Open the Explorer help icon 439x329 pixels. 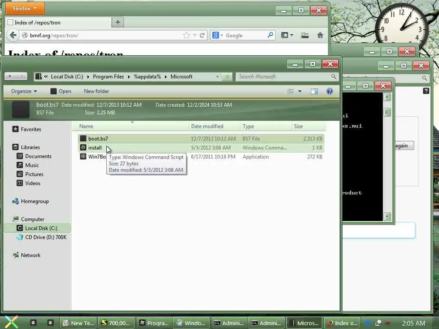point(330,91)
